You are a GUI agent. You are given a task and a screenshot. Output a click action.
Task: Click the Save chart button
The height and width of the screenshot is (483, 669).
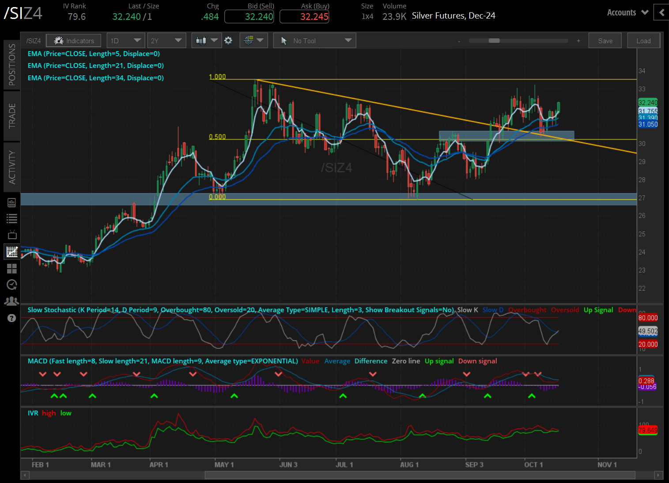pos(605,41)
